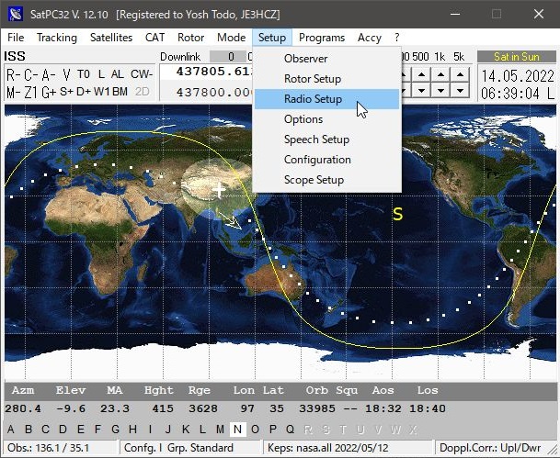Click the W1 window size button
Image resolution: width=560 pixels, height=458 pixels.
[102, 92]
